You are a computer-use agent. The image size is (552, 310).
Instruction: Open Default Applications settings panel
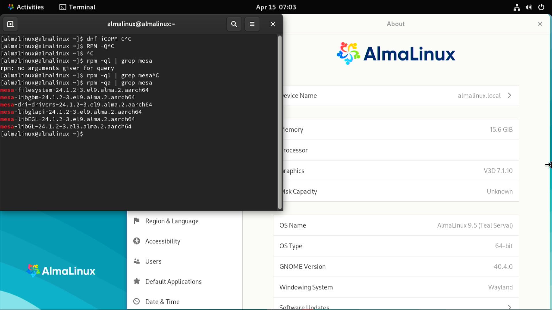click(x=185, y=281)
